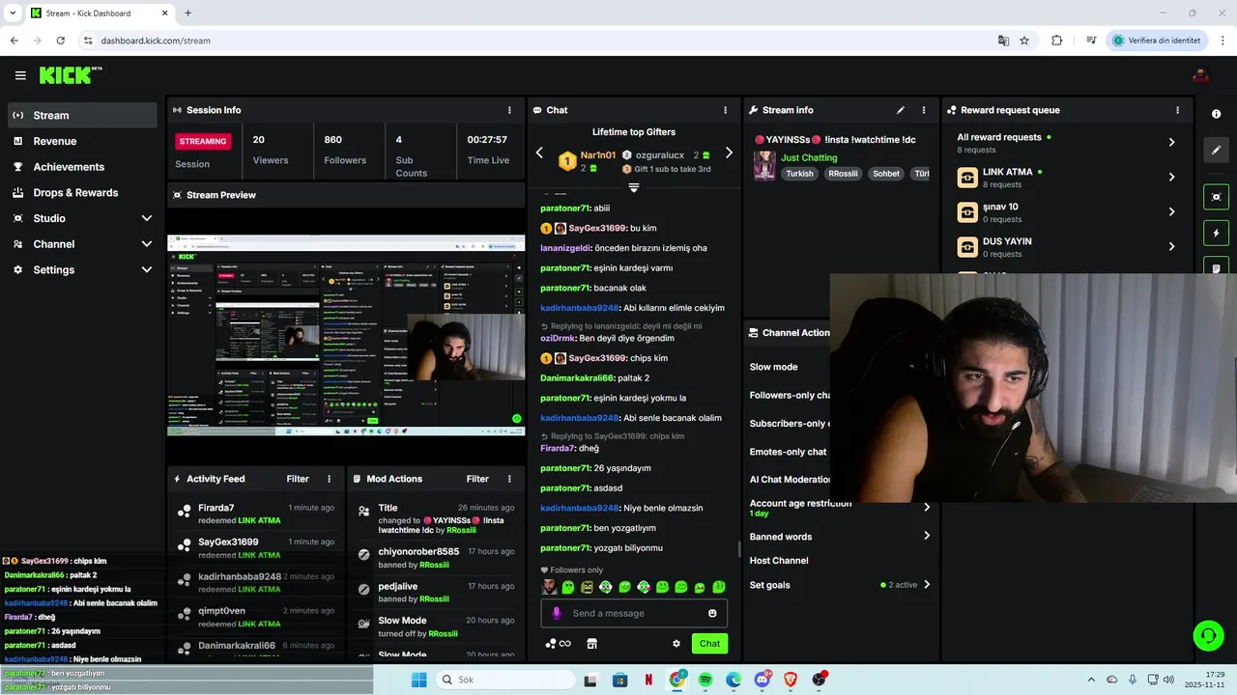Click the browser address bar URL
This screenshot has height=695, width=1237.
coord(156,41)
